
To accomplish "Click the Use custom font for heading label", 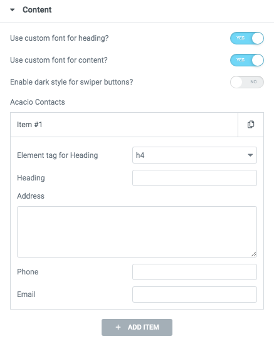I will tap(60, 38).
